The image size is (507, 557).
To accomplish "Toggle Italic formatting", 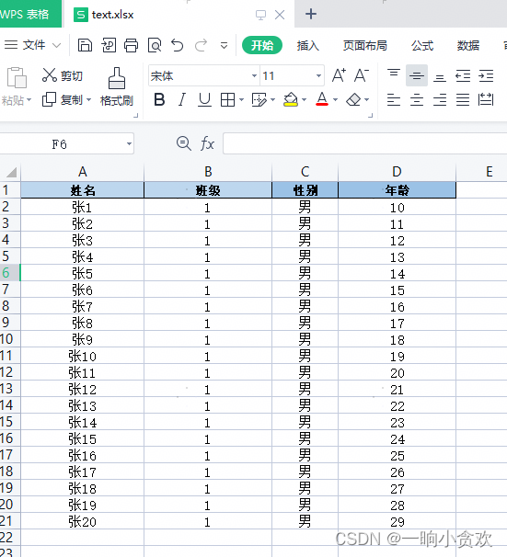I will pos(182,100).
